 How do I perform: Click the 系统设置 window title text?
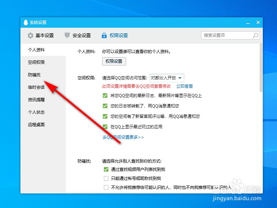(x=38, y=23)
